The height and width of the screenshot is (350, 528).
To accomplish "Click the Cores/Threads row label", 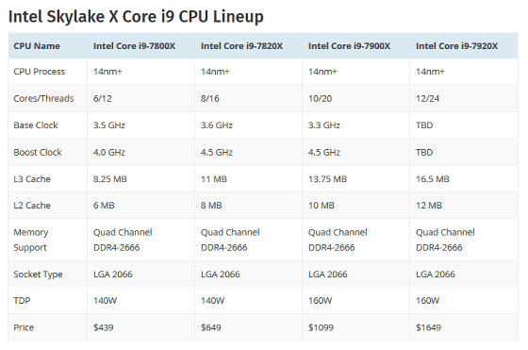I will pos(43,98).
